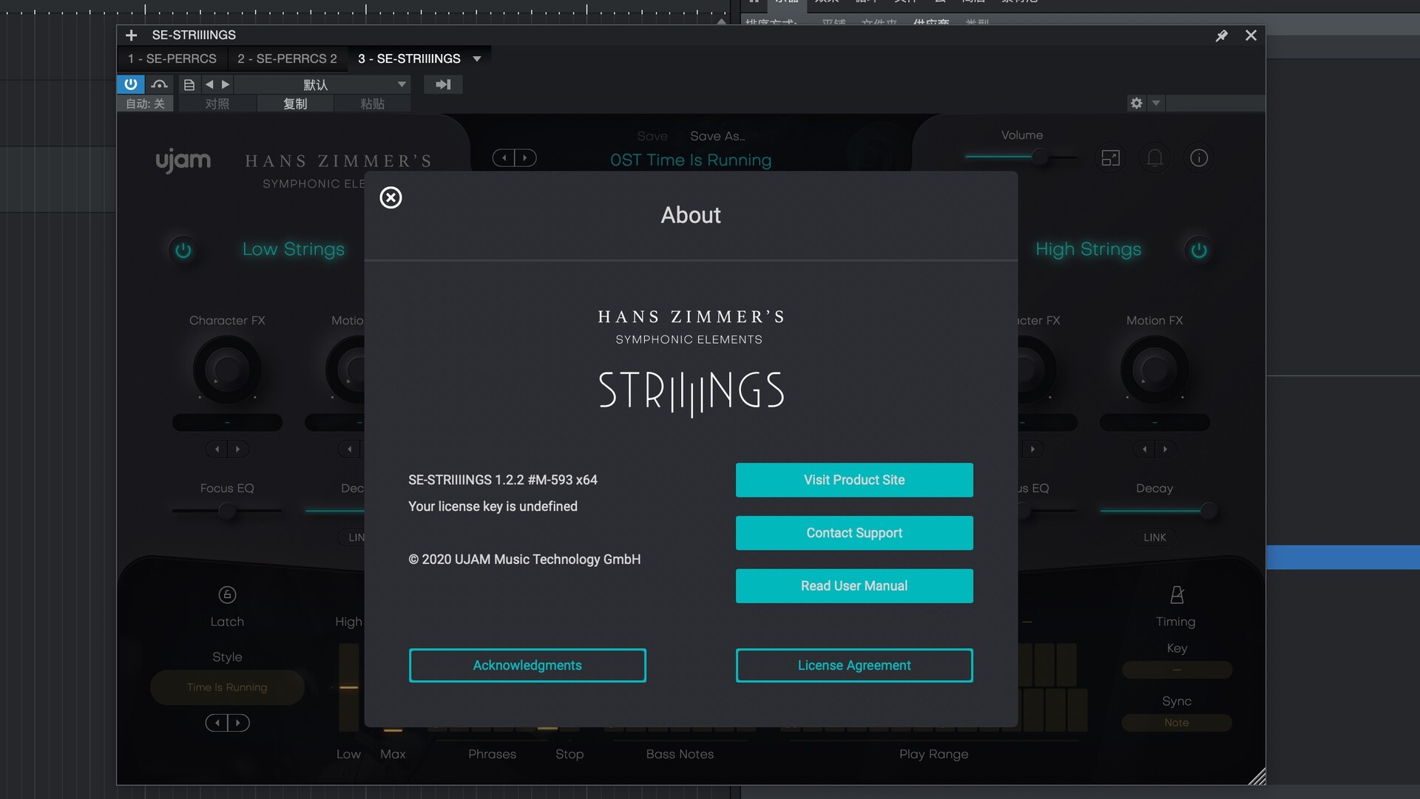Viewport: 1420px width, 799px height.
Task: Toggle the 自动: 关 automation button
Action: [x=145, y=104]
